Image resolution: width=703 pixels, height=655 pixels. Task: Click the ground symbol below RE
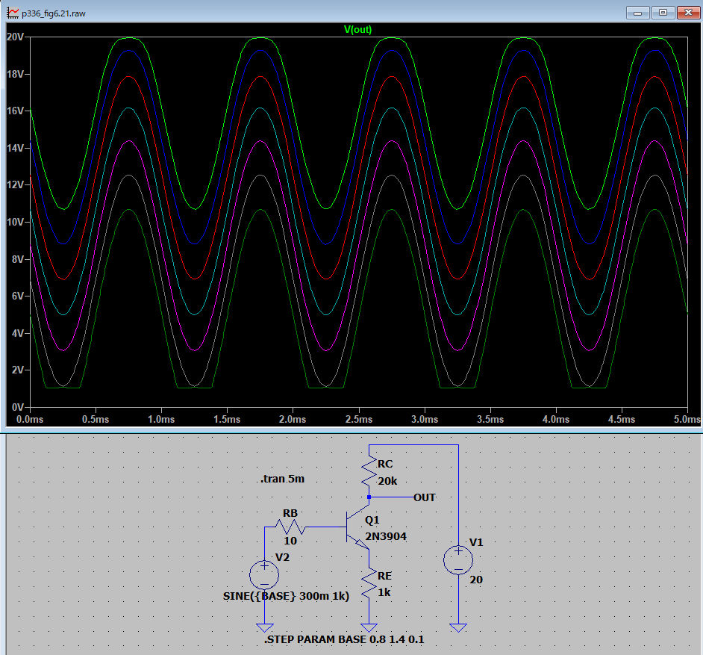(x=369, y=627)
